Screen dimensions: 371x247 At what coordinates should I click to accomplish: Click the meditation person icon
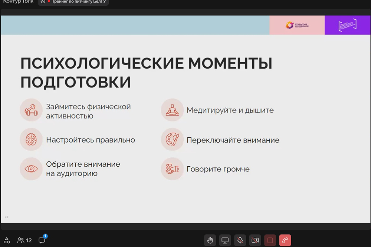tap(172, 110)
